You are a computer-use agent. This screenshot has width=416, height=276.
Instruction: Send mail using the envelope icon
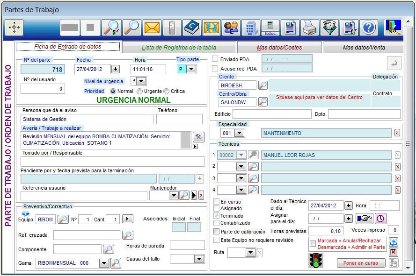[x=152, y=27]
